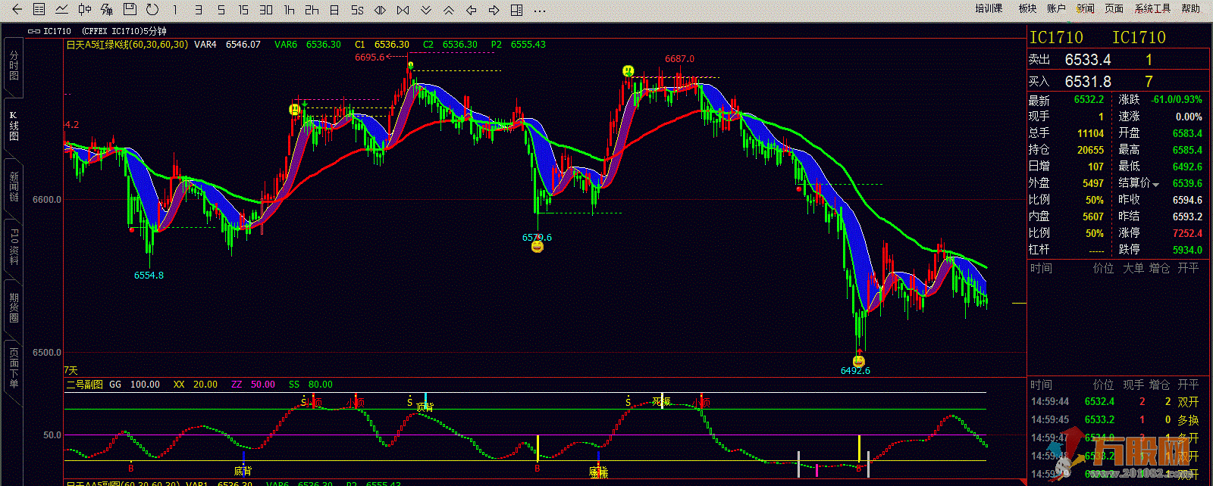Switch to the 分时图 side tab
Screen dimensions: 1213x486
[x=14, y=65]
